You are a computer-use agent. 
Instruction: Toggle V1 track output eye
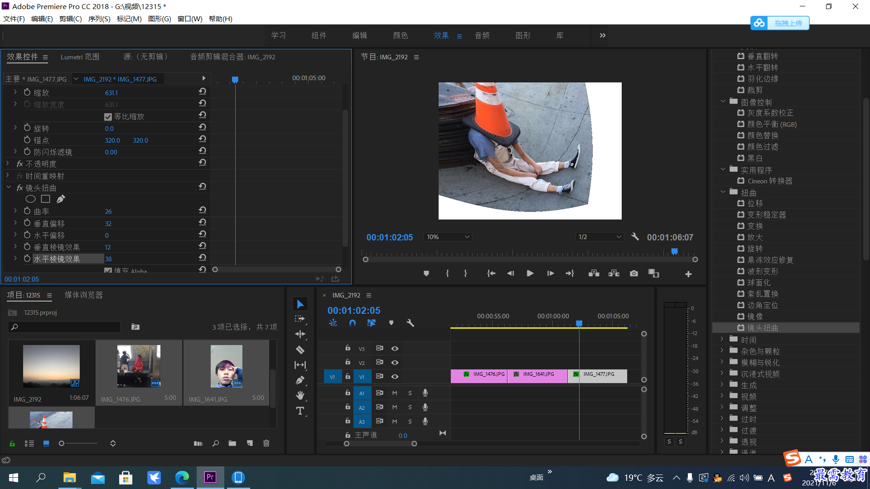(x=395, y=377)
